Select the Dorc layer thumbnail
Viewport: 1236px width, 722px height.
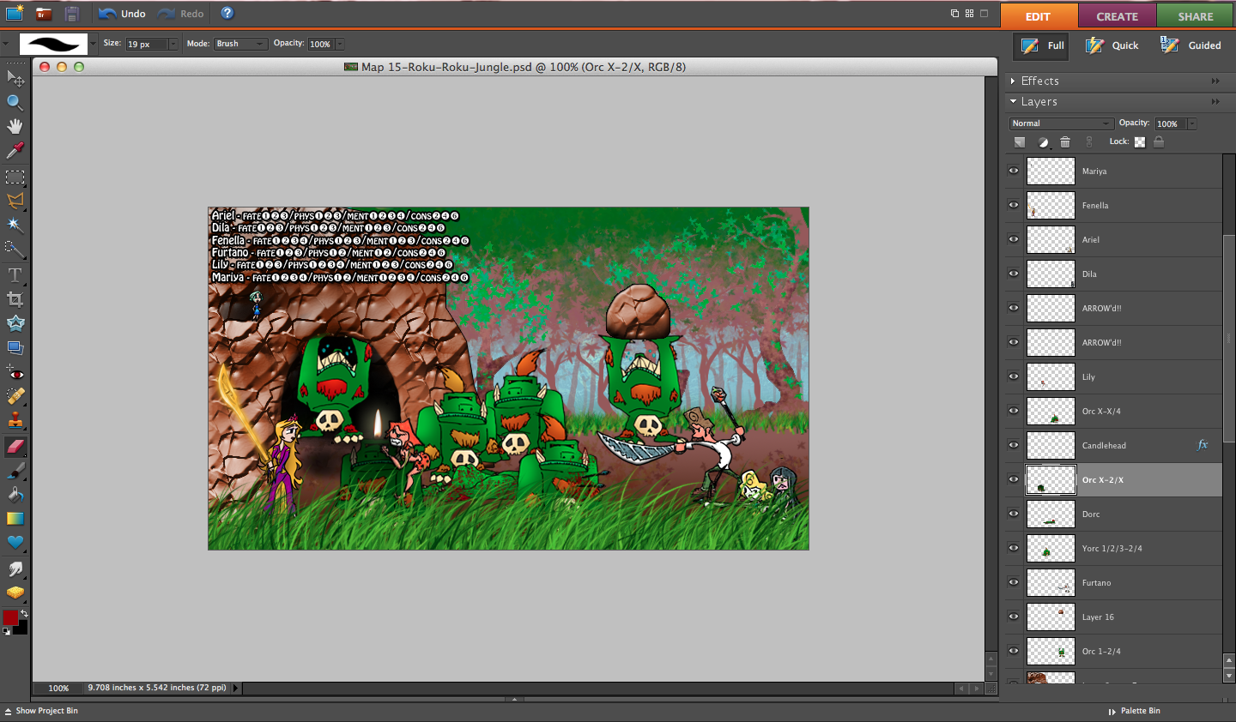click(x=1051, y=514)
